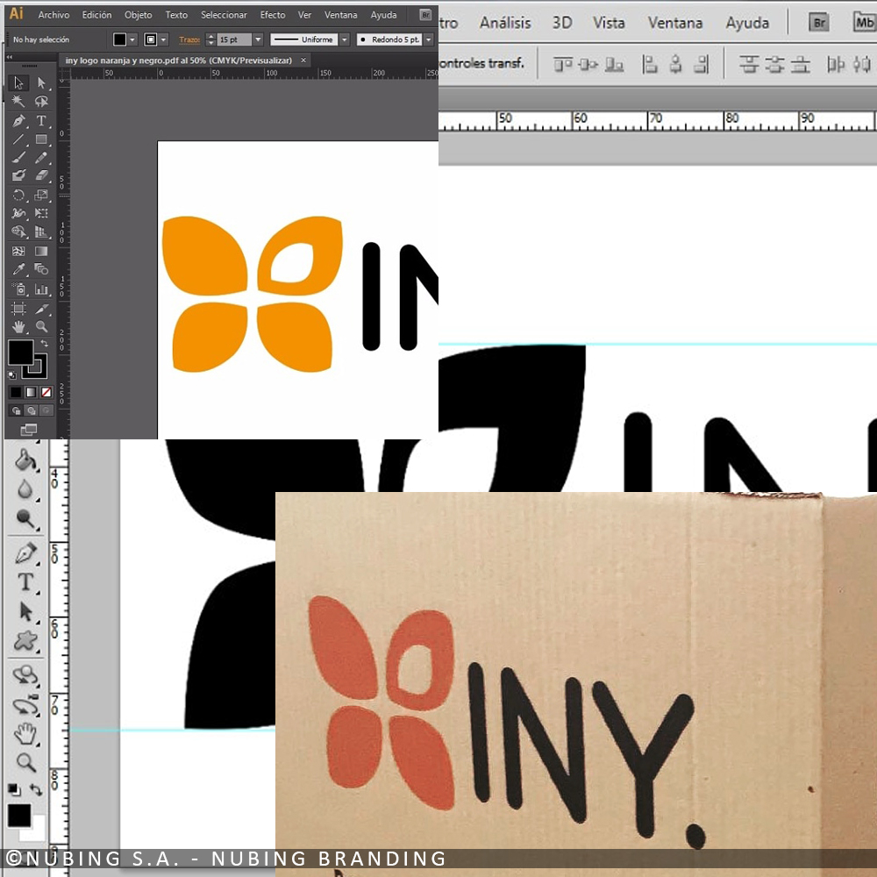Choose the Mesh tool in Illustrator

click(18, 251)
